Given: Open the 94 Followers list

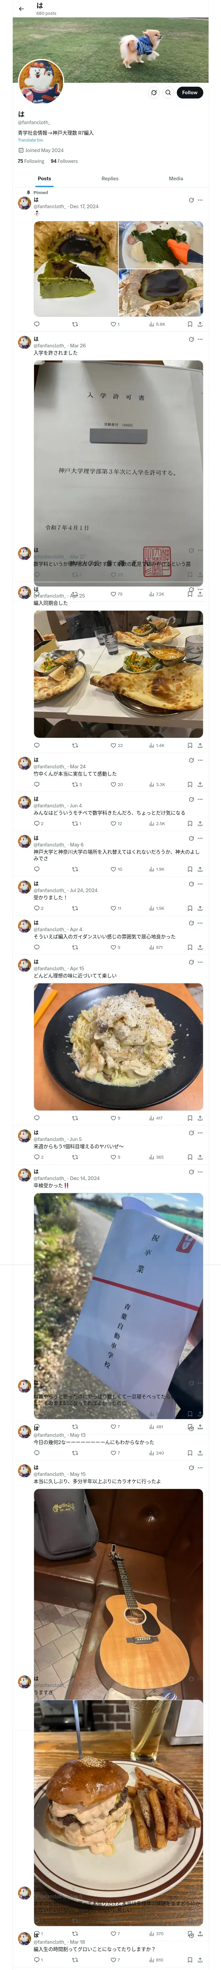Looking at the screenshot, I should 64,161.
